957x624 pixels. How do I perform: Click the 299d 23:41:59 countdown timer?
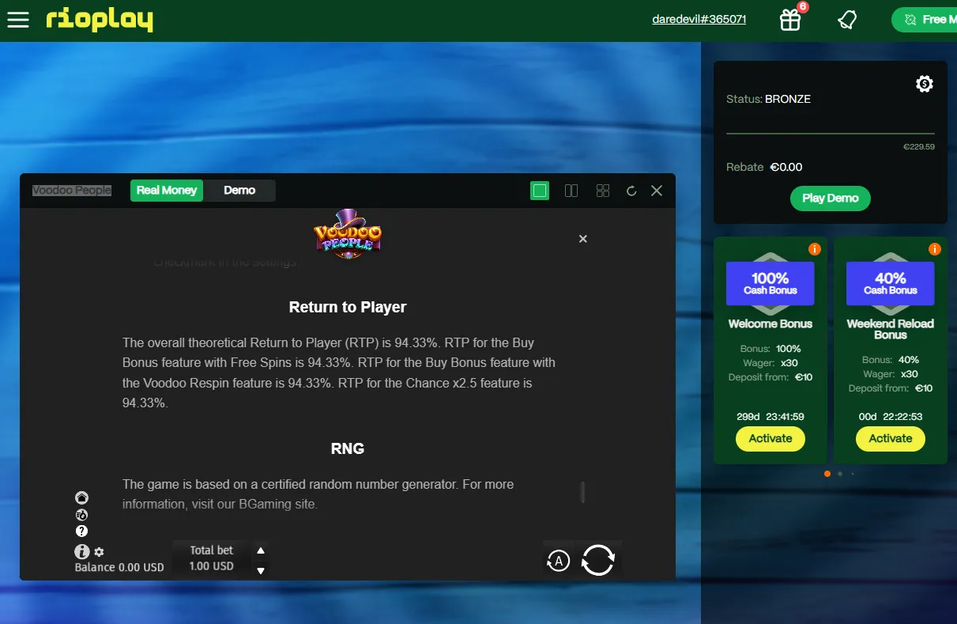pyautogui.click(x=770, y=417)
